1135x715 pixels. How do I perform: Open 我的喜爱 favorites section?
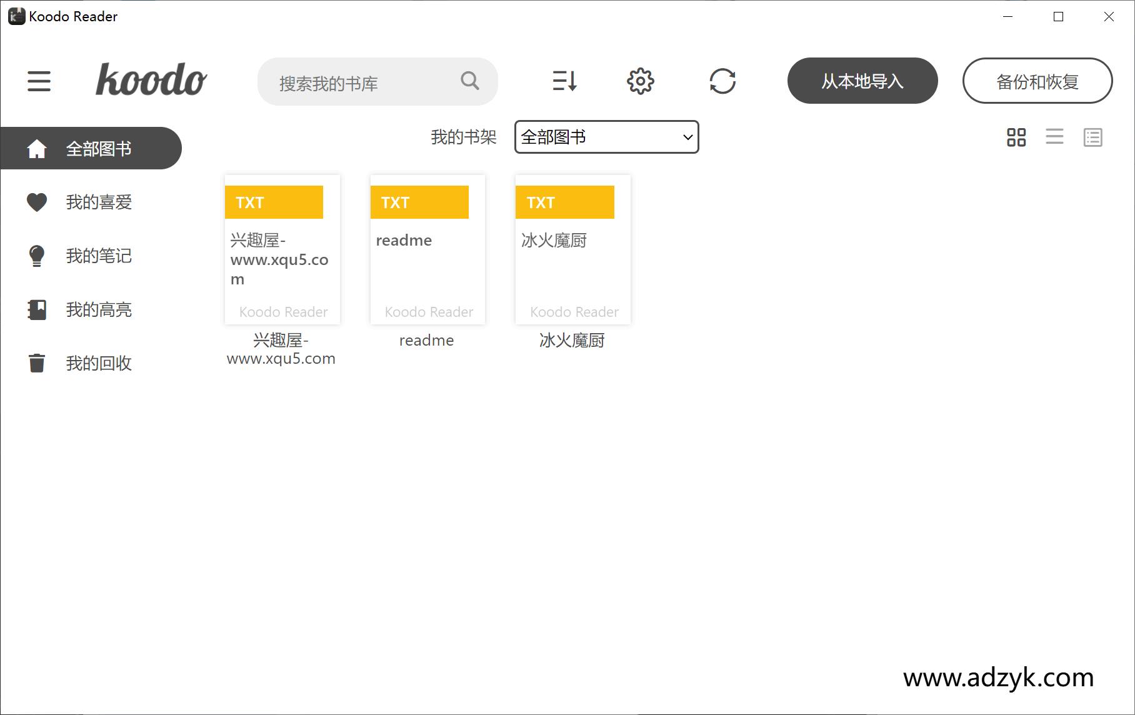[x=99, y=202]
